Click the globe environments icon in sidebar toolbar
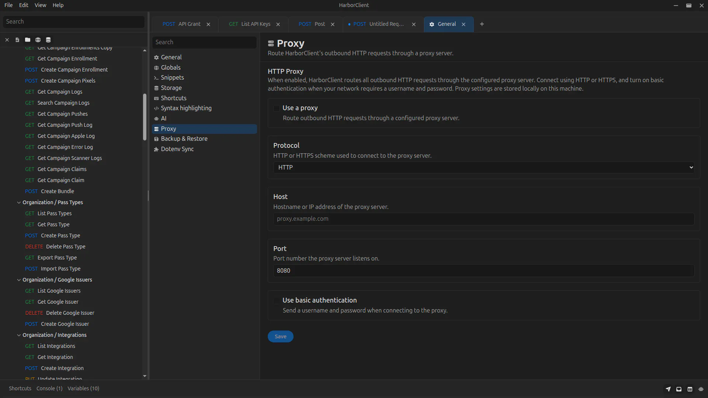Image resolution: width=708 pixels, height=398 pixels. [x=38, y=40]
